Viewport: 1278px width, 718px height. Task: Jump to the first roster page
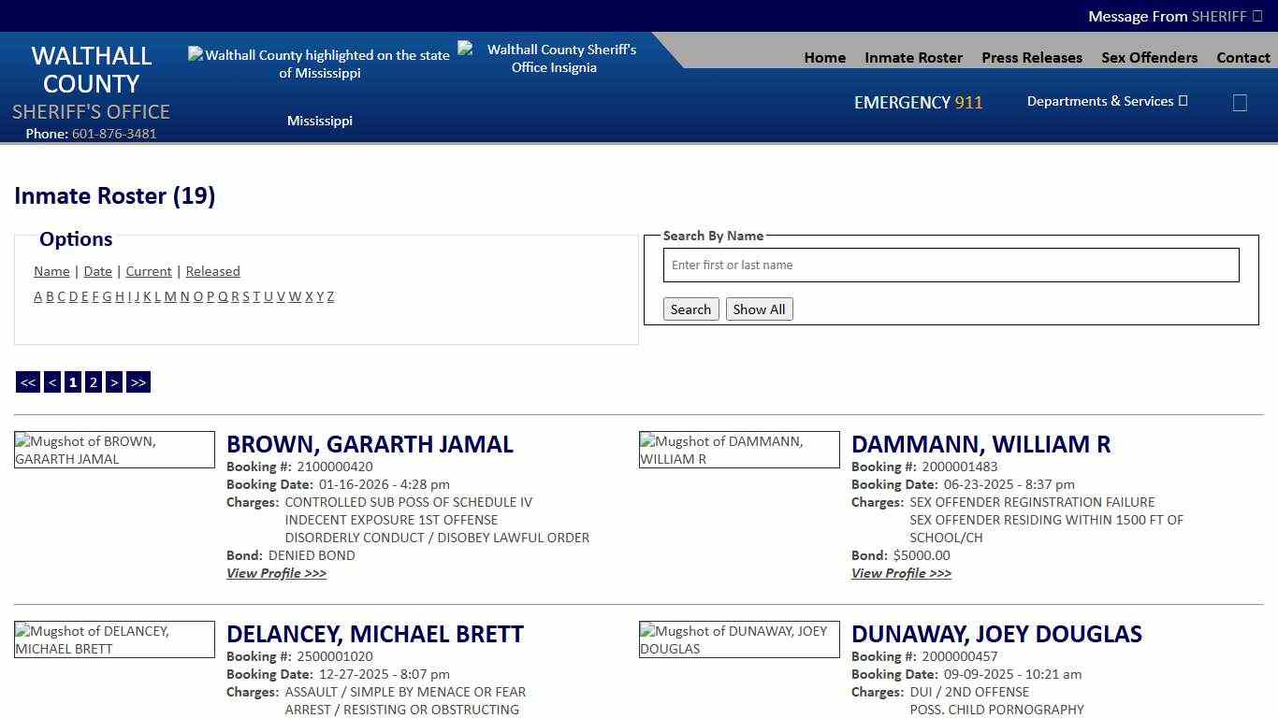point(27,381)
